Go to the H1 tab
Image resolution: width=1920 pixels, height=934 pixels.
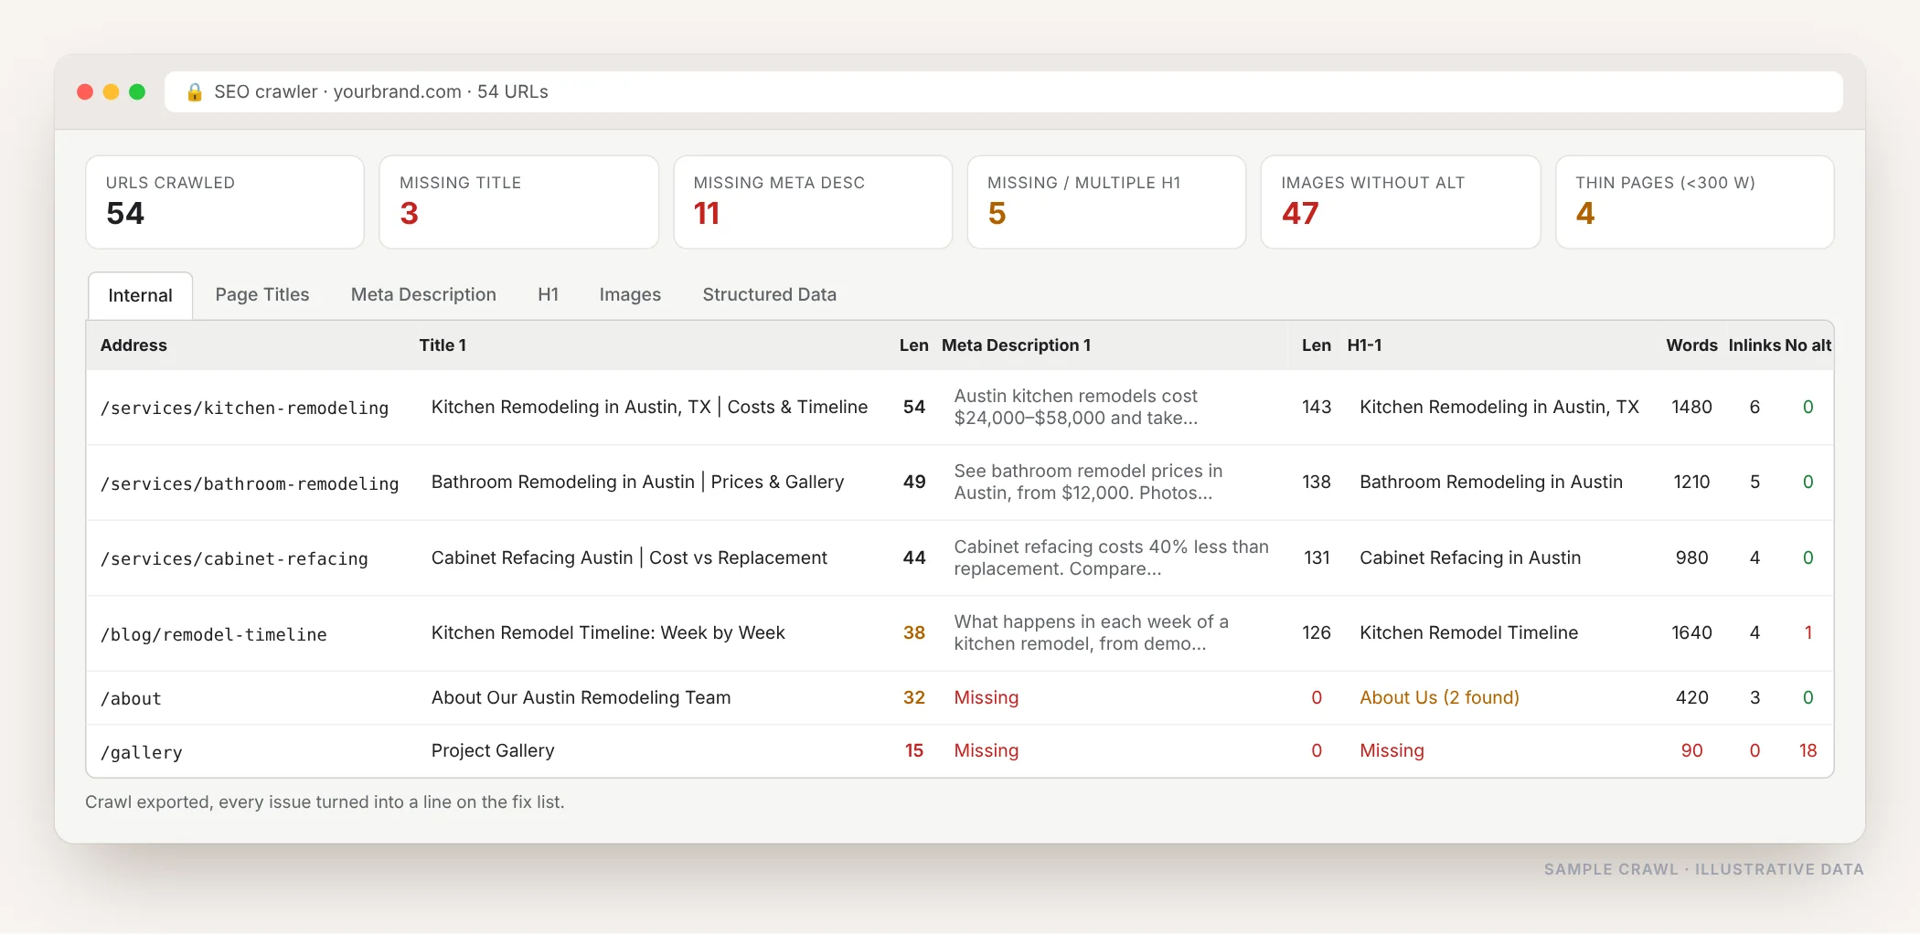[548, 294]
